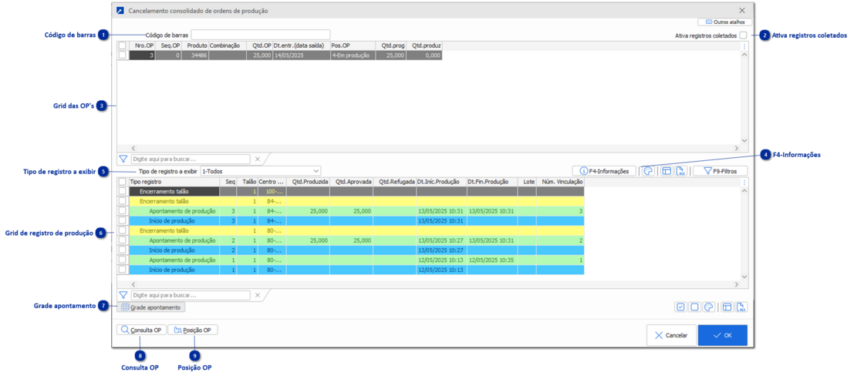Export the upper grid to XLS
Screen dimensions: 854x379
pyautogui.click(x=680, y=171)
